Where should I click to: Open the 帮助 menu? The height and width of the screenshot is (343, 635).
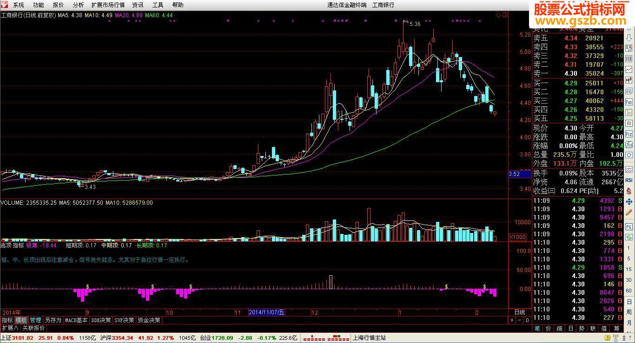(x=178, y=5)
